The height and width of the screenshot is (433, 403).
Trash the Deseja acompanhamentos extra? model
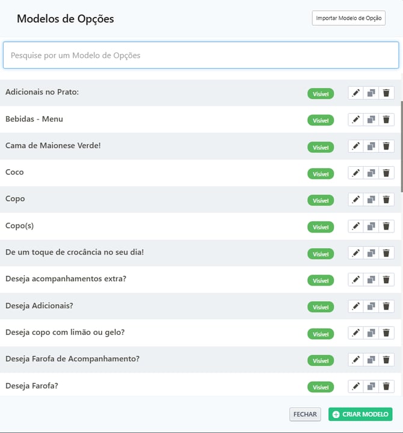pyautogui.click(x=386, y=280)
